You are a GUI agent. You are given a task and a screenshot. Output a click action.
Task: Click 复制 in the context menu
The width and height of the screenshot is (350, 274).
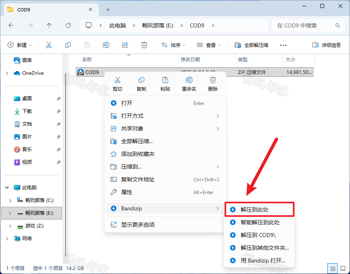coord(141,84)
